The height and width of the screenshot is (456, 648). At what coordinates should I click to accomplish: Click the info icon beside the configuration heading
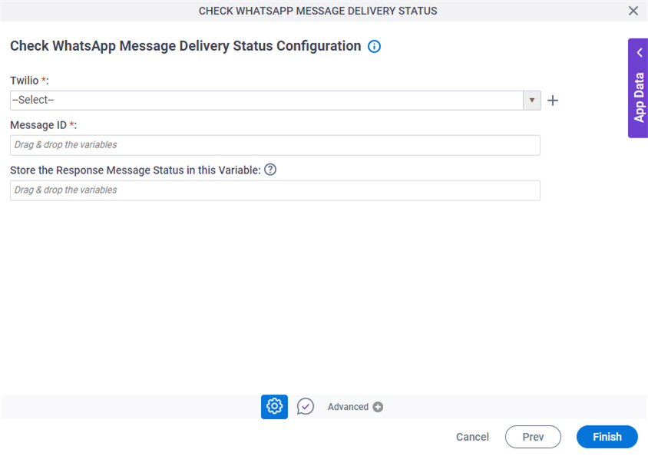pos(375,47)
